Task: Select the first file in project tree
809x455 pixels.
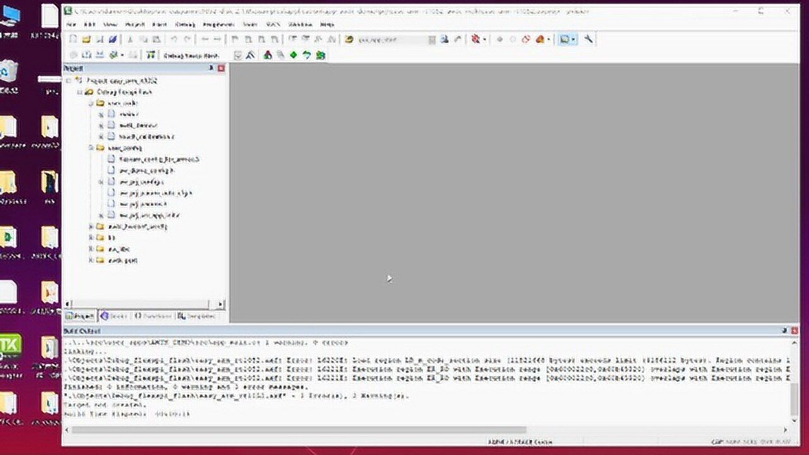Action: [x=127, y=114]
